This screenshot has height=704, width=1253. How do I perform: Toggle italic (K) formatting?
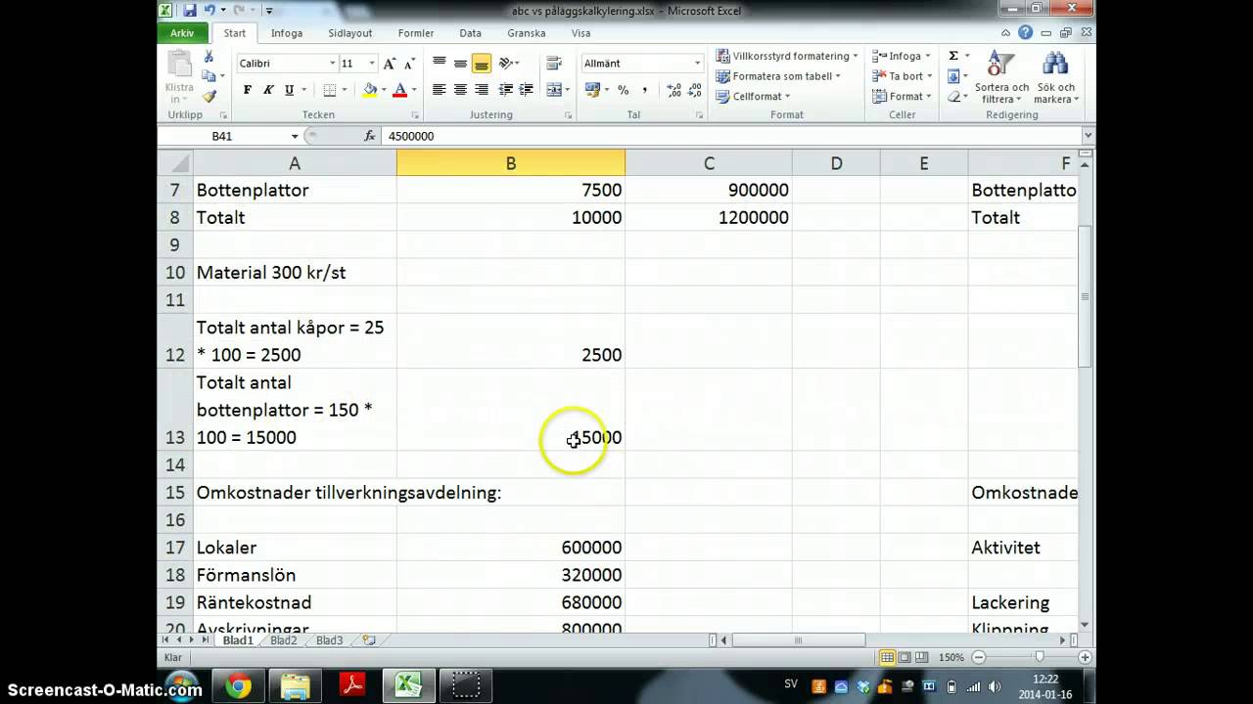pos(268,90)
